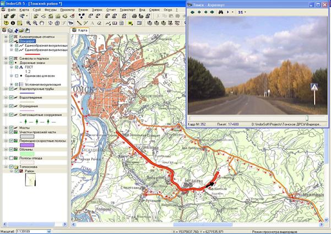The height and width of the screenshot is (234, 331).
Task: Step to next frame in video window
Action: click(x=205, y=11)
